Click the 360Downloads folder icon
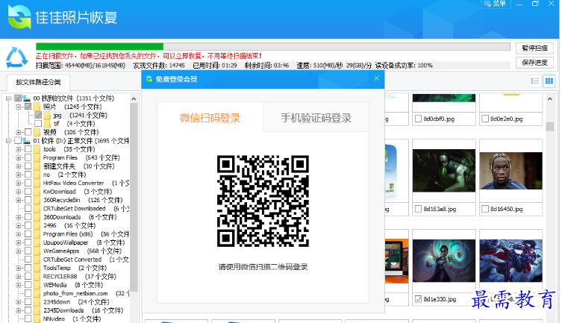 tap(37, 217)
